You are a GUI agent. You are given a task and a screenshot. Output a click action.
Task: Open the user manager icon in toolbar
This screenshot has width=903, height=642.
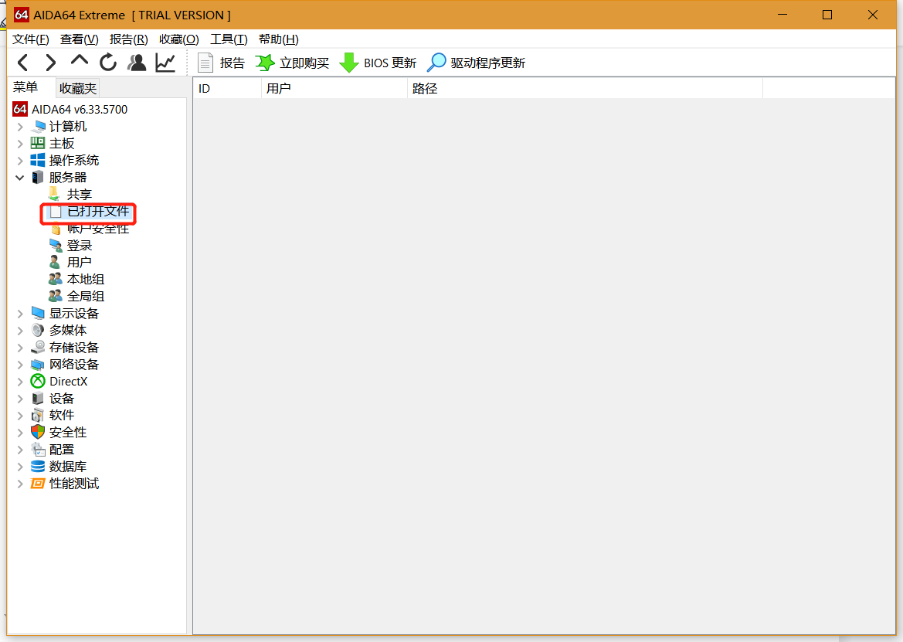pyautogui.click(x=137, y=63)
